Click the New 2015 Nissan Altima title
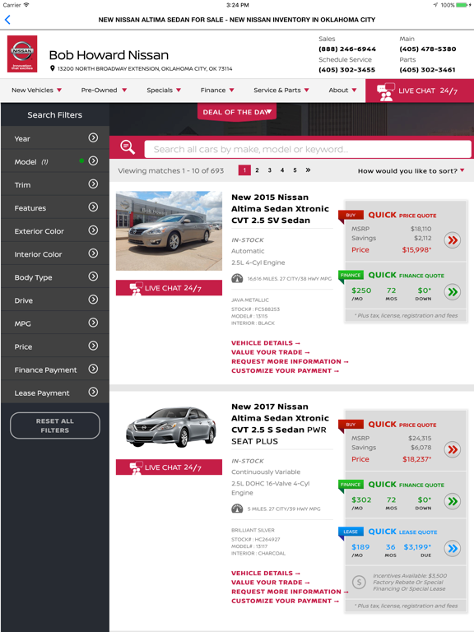Screen dimensions: 474x632 (280, 209)
